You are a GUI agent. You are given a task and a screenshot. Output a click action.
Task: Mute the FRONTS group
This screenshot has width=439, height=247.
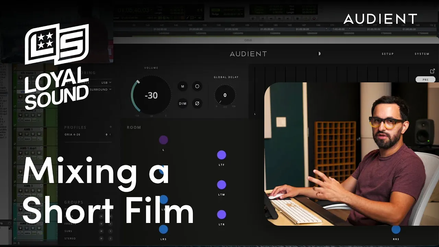point(101,224)
